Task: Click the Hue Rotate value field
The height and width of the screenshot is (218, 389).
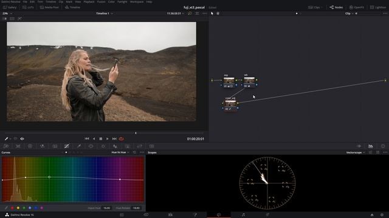Action: point(136,208)
